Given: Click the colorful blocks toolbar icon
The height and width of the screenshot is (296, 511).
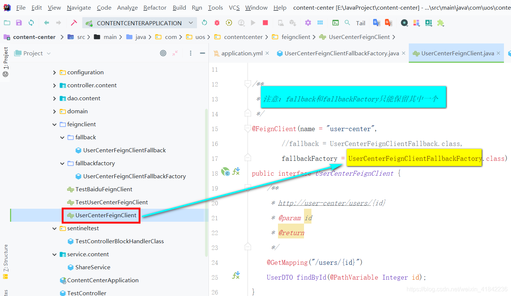Looking at the screenshot, I should pos(416,23).
